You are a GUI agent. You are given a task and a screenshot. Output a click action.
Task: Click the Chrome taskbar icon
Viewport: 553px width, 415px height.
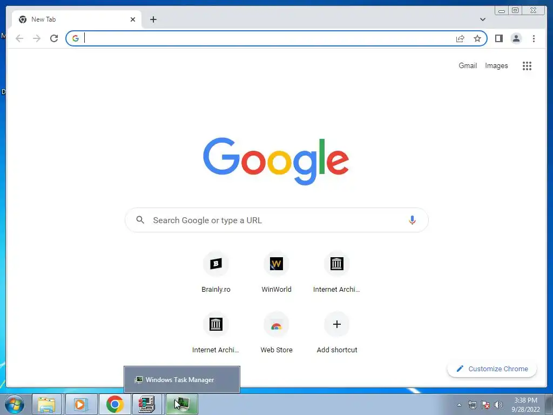tap(114, 404)
